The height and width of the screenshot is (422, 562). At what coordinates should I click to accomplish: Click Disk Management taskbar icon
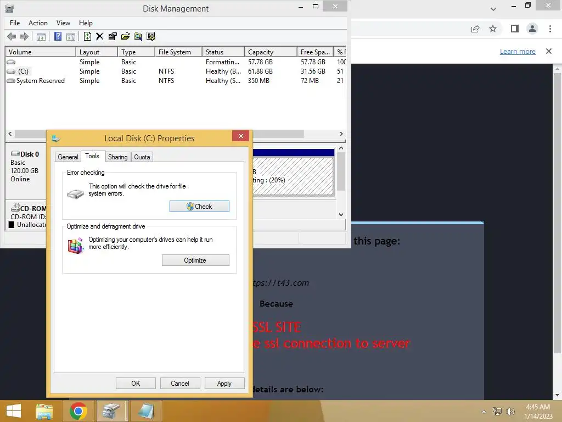[x=111, y=411]
